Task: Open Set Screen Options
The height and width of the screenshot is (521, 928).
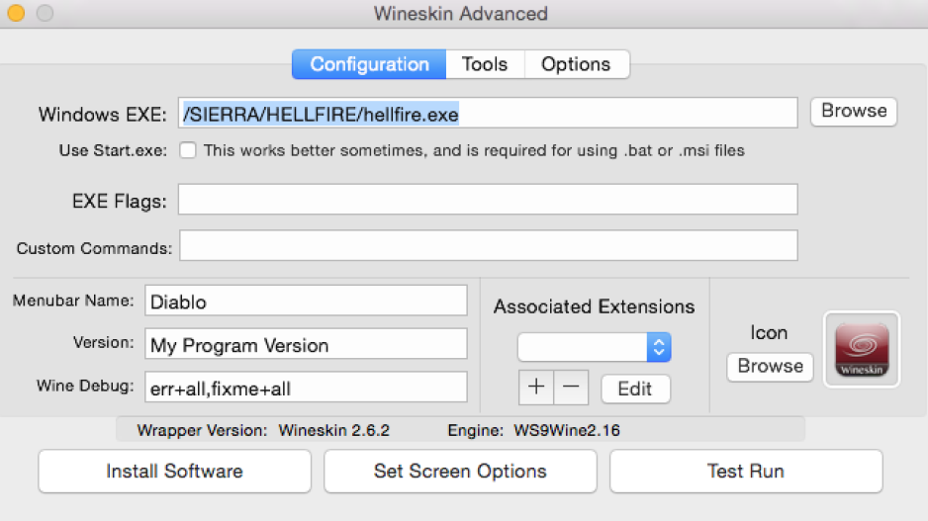Action: [x=460, y=472]
